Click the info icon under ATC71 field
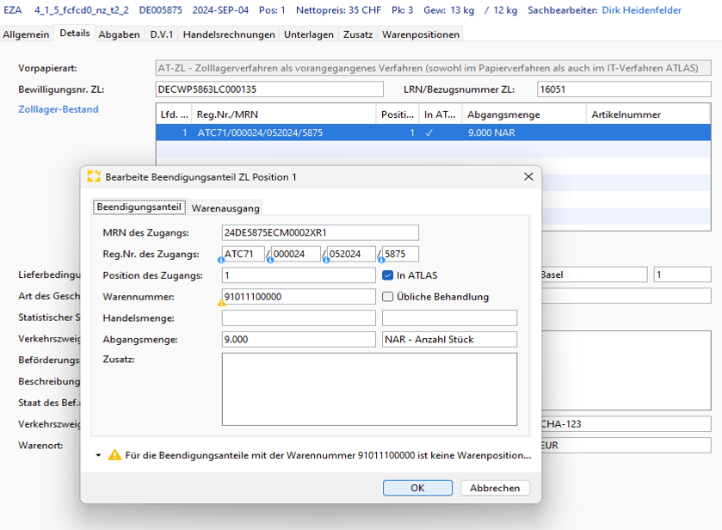This screenshot has width=722, height=530. (221, 260)
